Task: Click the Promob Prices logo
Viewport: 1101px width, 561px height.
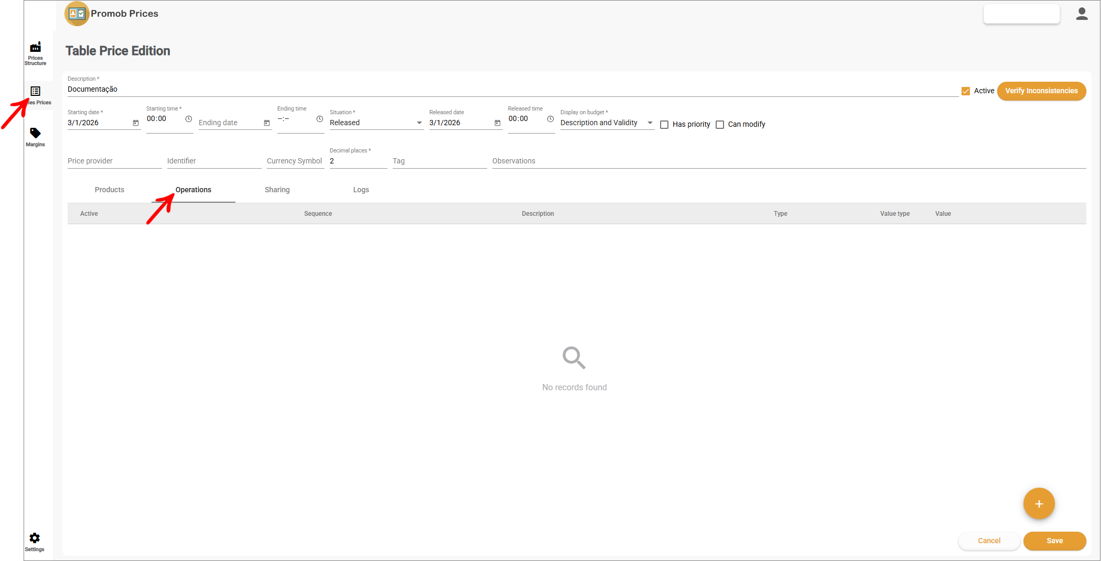Action: 77,14
